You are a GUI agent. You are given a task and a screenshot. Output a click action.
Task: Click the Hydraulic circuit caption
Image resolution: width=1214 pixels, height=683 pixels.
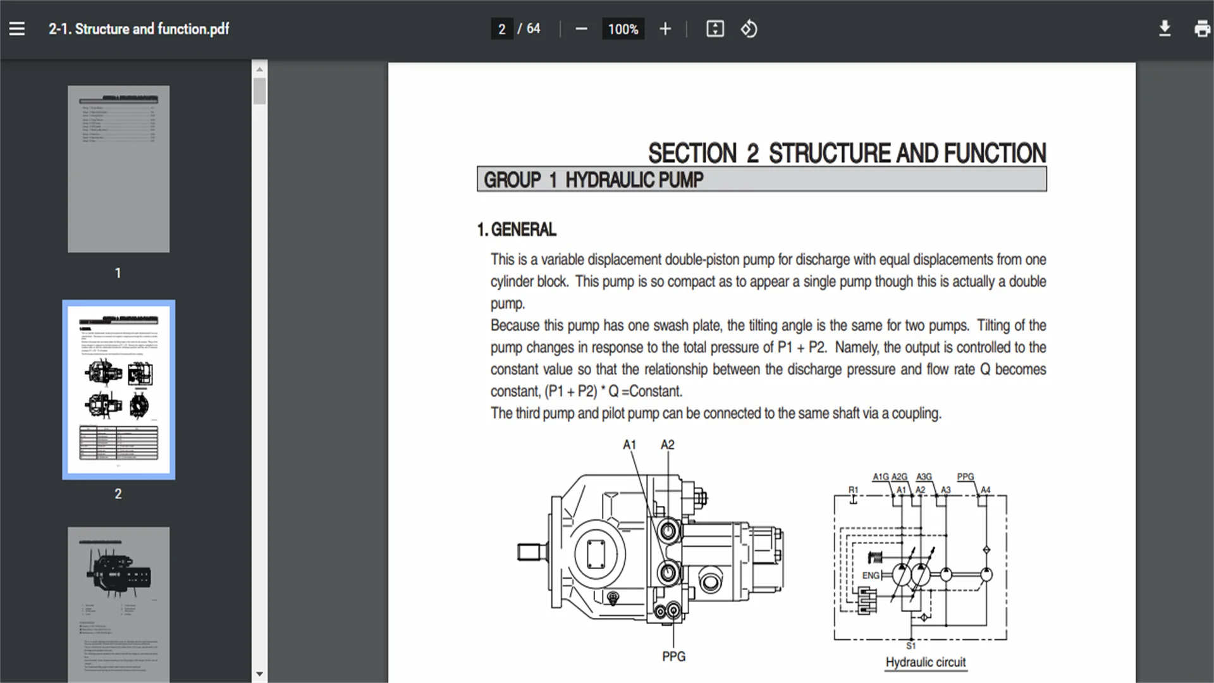coord(926,662)
